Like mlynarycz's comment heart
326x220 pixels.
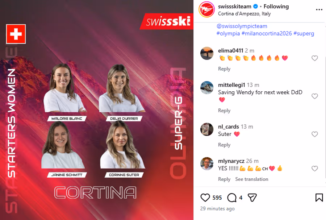tap(314, 169)
